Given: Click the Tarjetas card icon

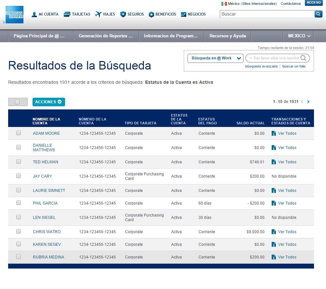Looking at the screenshot, I should tap(67, 14).
